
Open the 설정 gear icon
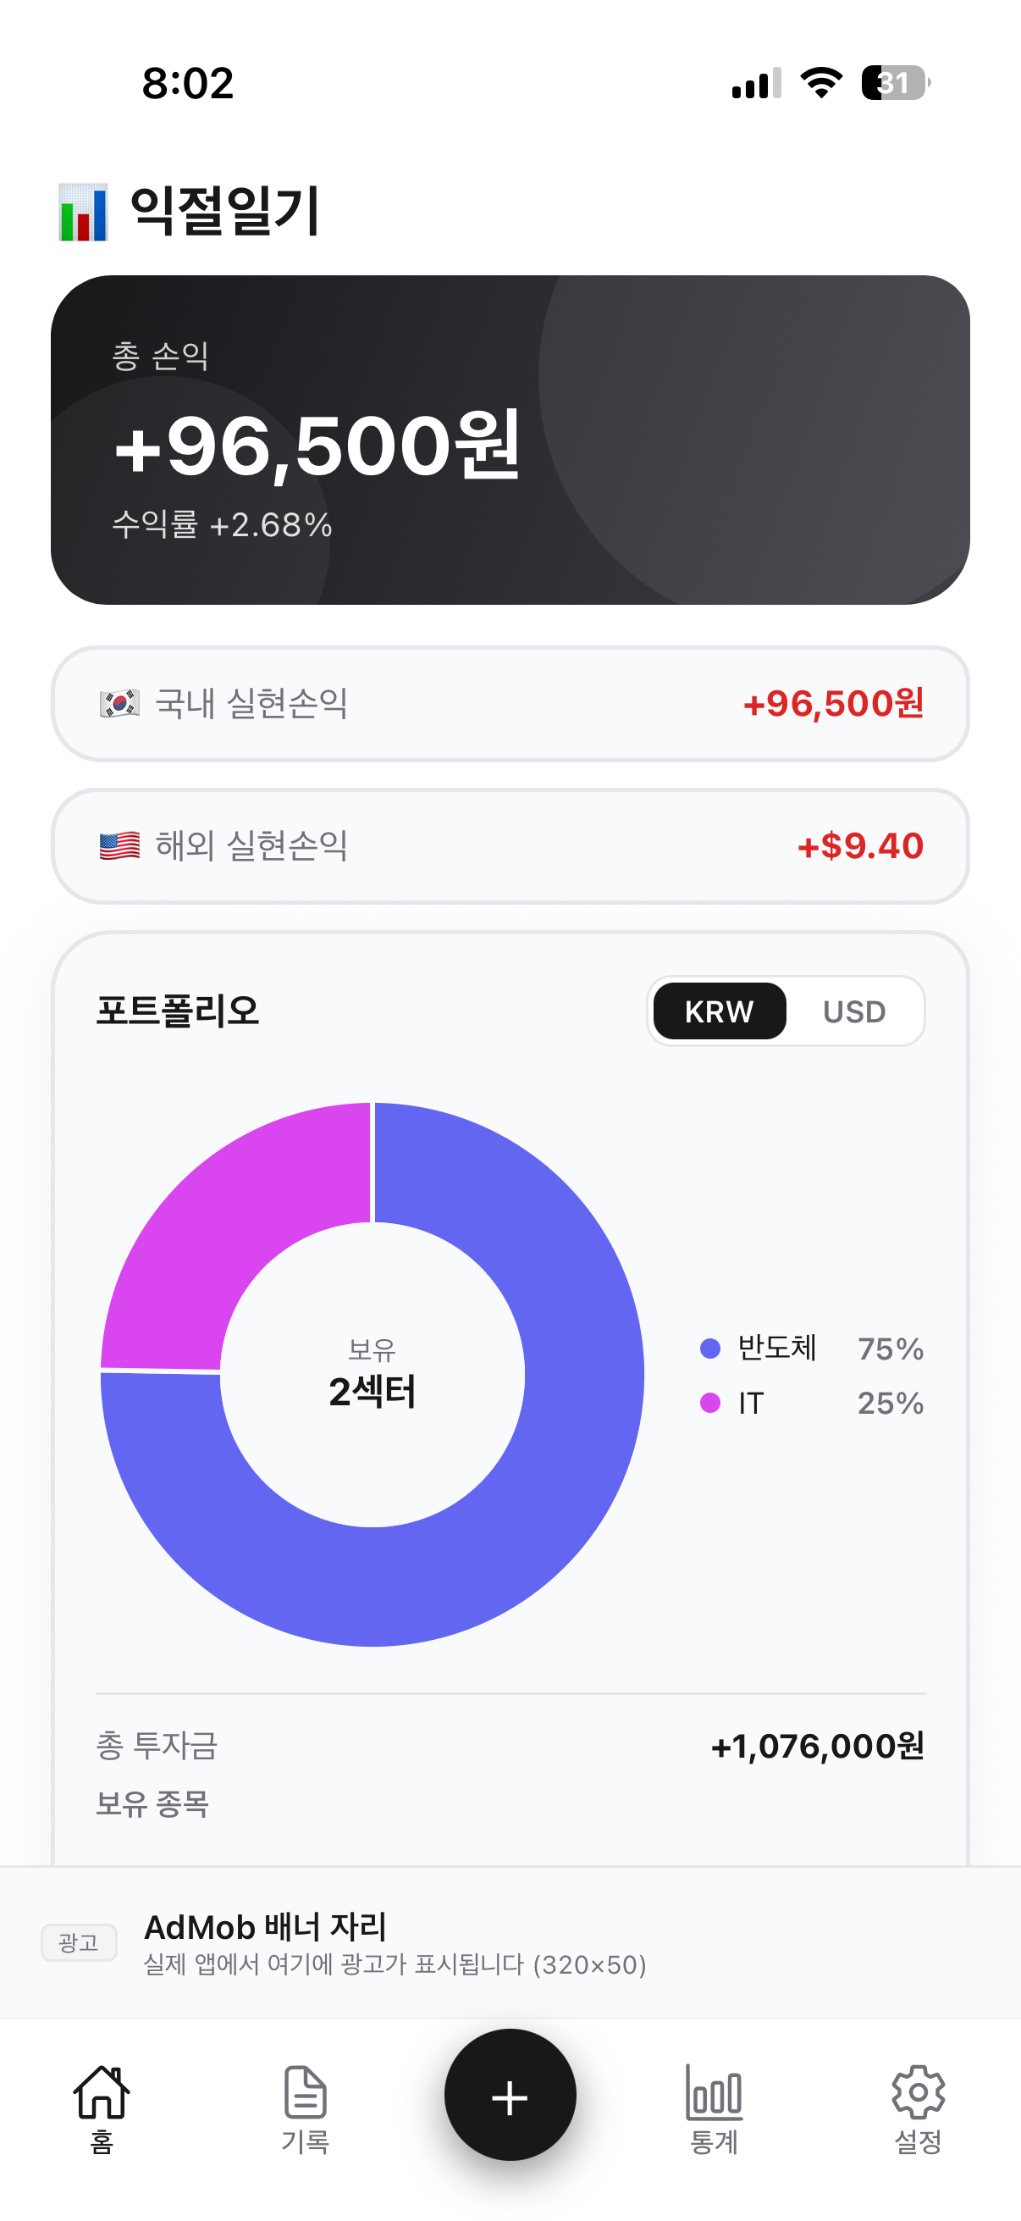919,2091
